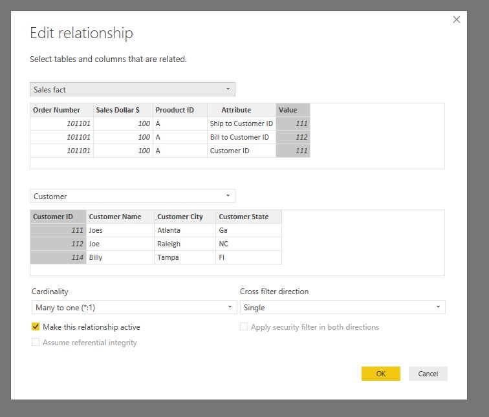Image resolution: width=489 pixels, height=417 pixels.
Task: Click the Joe customer name cell
Action: pos(120,244)
